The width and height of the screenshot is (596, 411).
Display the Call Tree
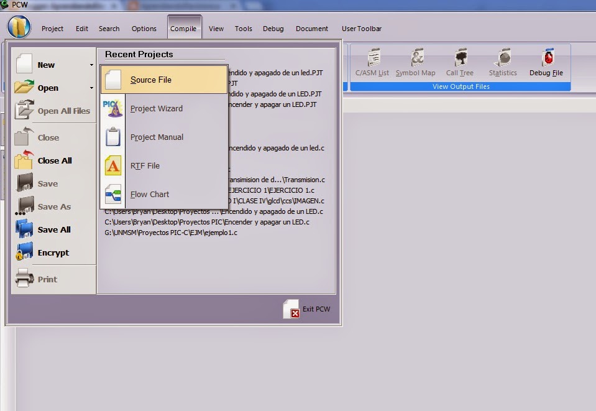[459, 62]
